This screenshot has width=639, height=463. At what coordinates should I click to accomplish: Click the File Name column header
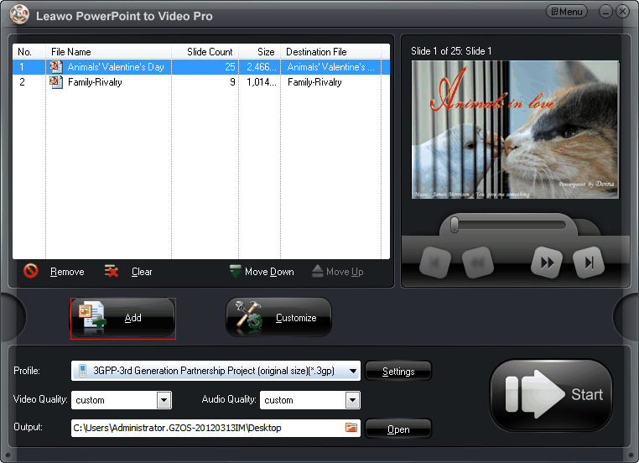click(108, 52)
